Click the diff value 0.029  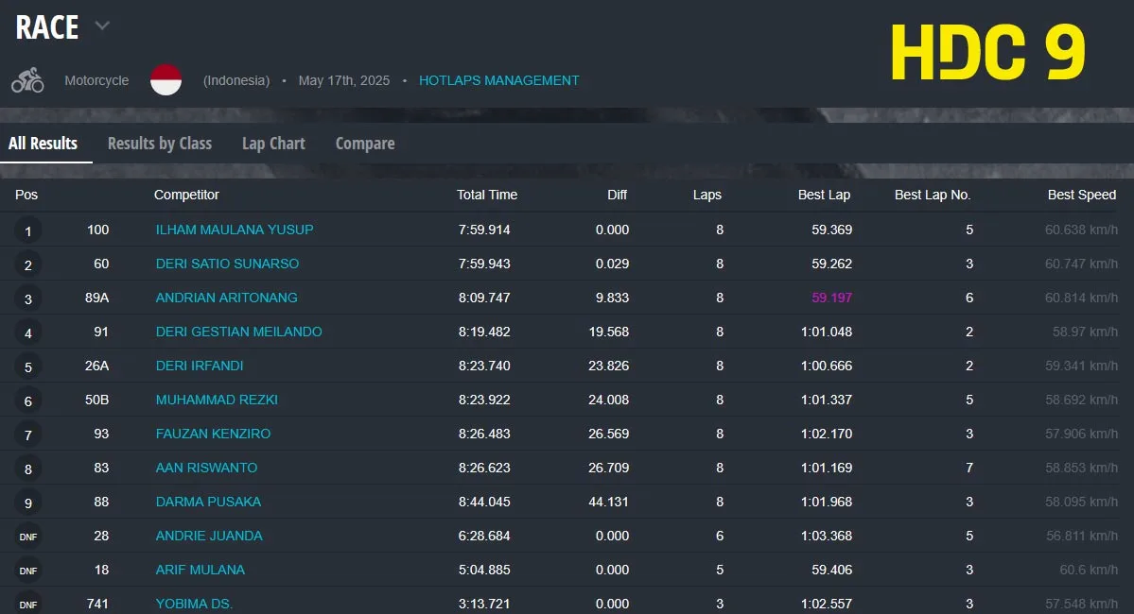612,264
